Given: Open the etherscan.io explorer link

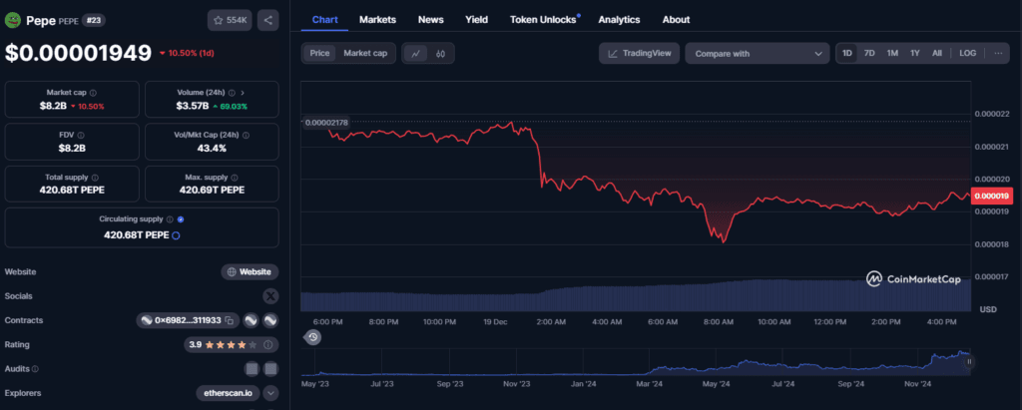Looking at the screenshot, I should click(x=228, y=393).
